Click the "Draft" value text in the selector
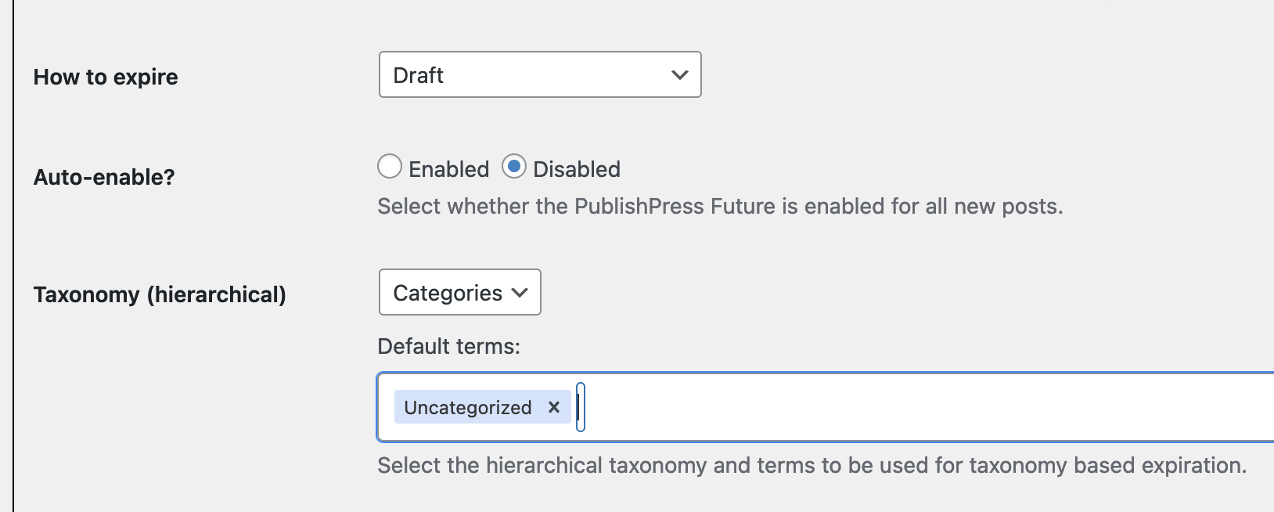 (x=419, y=75)
